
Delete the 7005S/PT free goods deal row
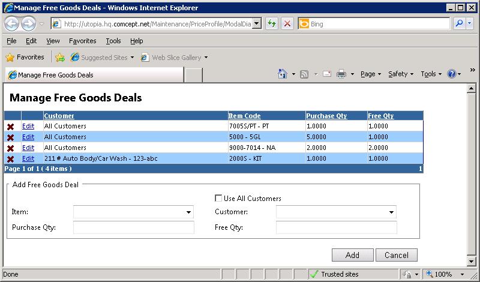[x=10, y=127]
